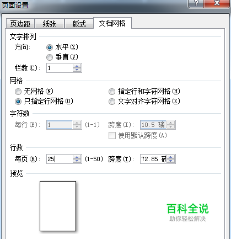Close the 页面设置 dialog
Image resolution: width=231 pixels, height=239 pixels.
[x=217, y=3]
